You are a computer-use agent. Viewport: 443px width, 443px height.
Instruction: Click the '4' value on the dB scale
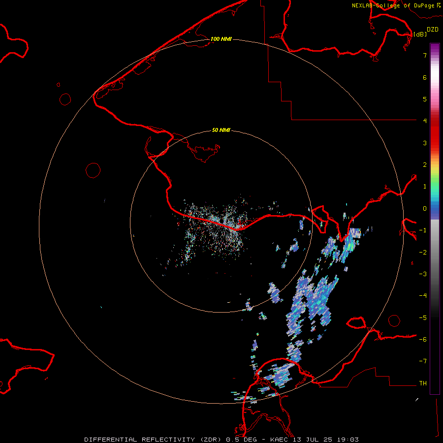[425, 121]
